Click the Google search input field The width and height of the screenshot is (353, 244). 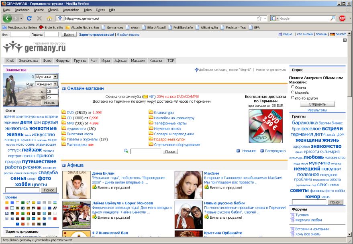coord(304,18)
